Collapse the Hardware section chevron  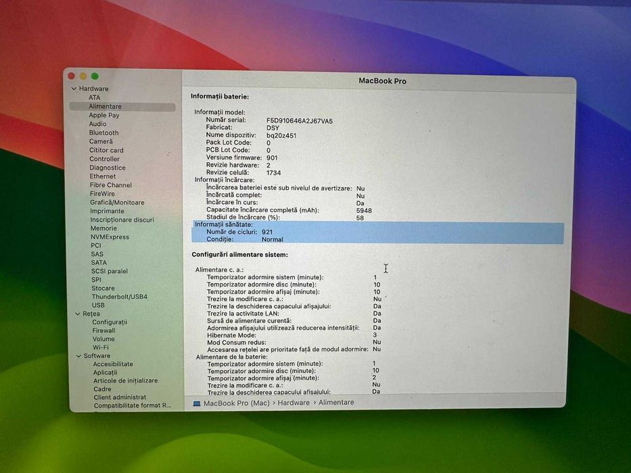pos(74,89)
